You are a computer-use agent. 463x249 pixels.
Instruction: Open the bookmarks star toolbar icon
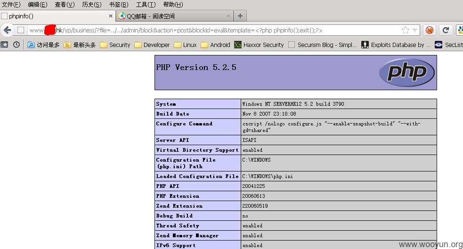[x=4, y=45]
